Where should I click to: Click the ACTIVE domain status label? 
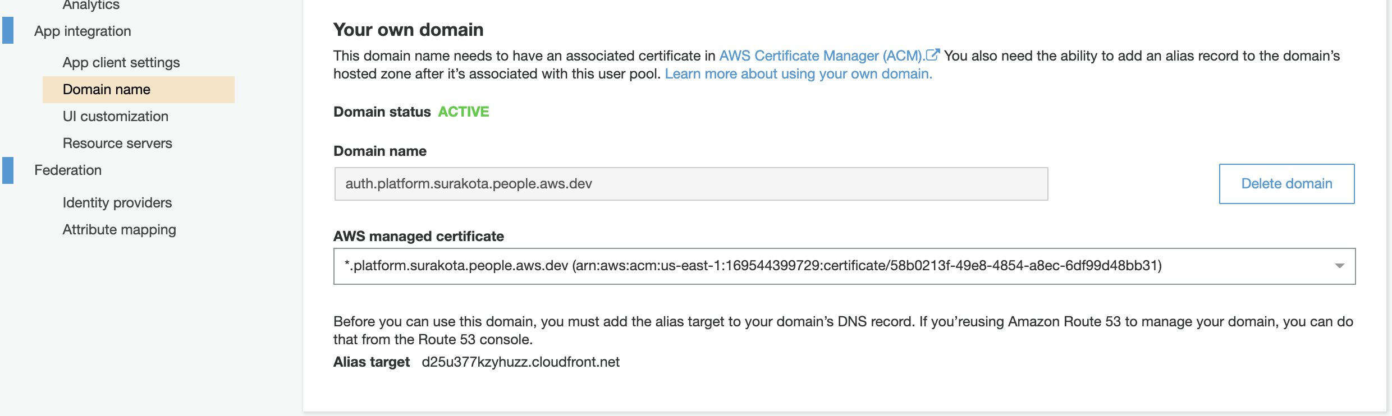(464, 112)
